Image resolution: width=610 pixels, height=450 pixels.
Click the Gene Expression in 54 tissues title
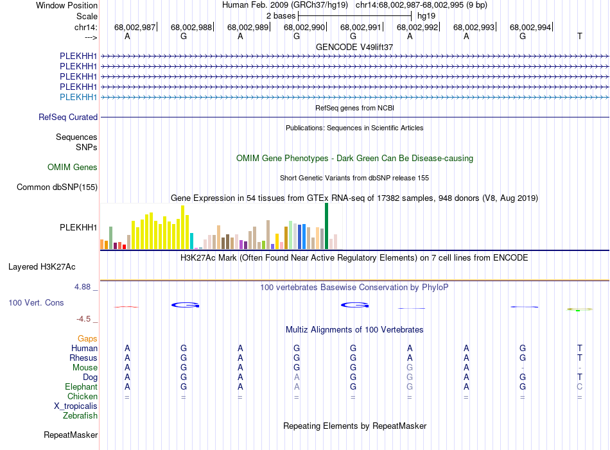pos(354,198)
